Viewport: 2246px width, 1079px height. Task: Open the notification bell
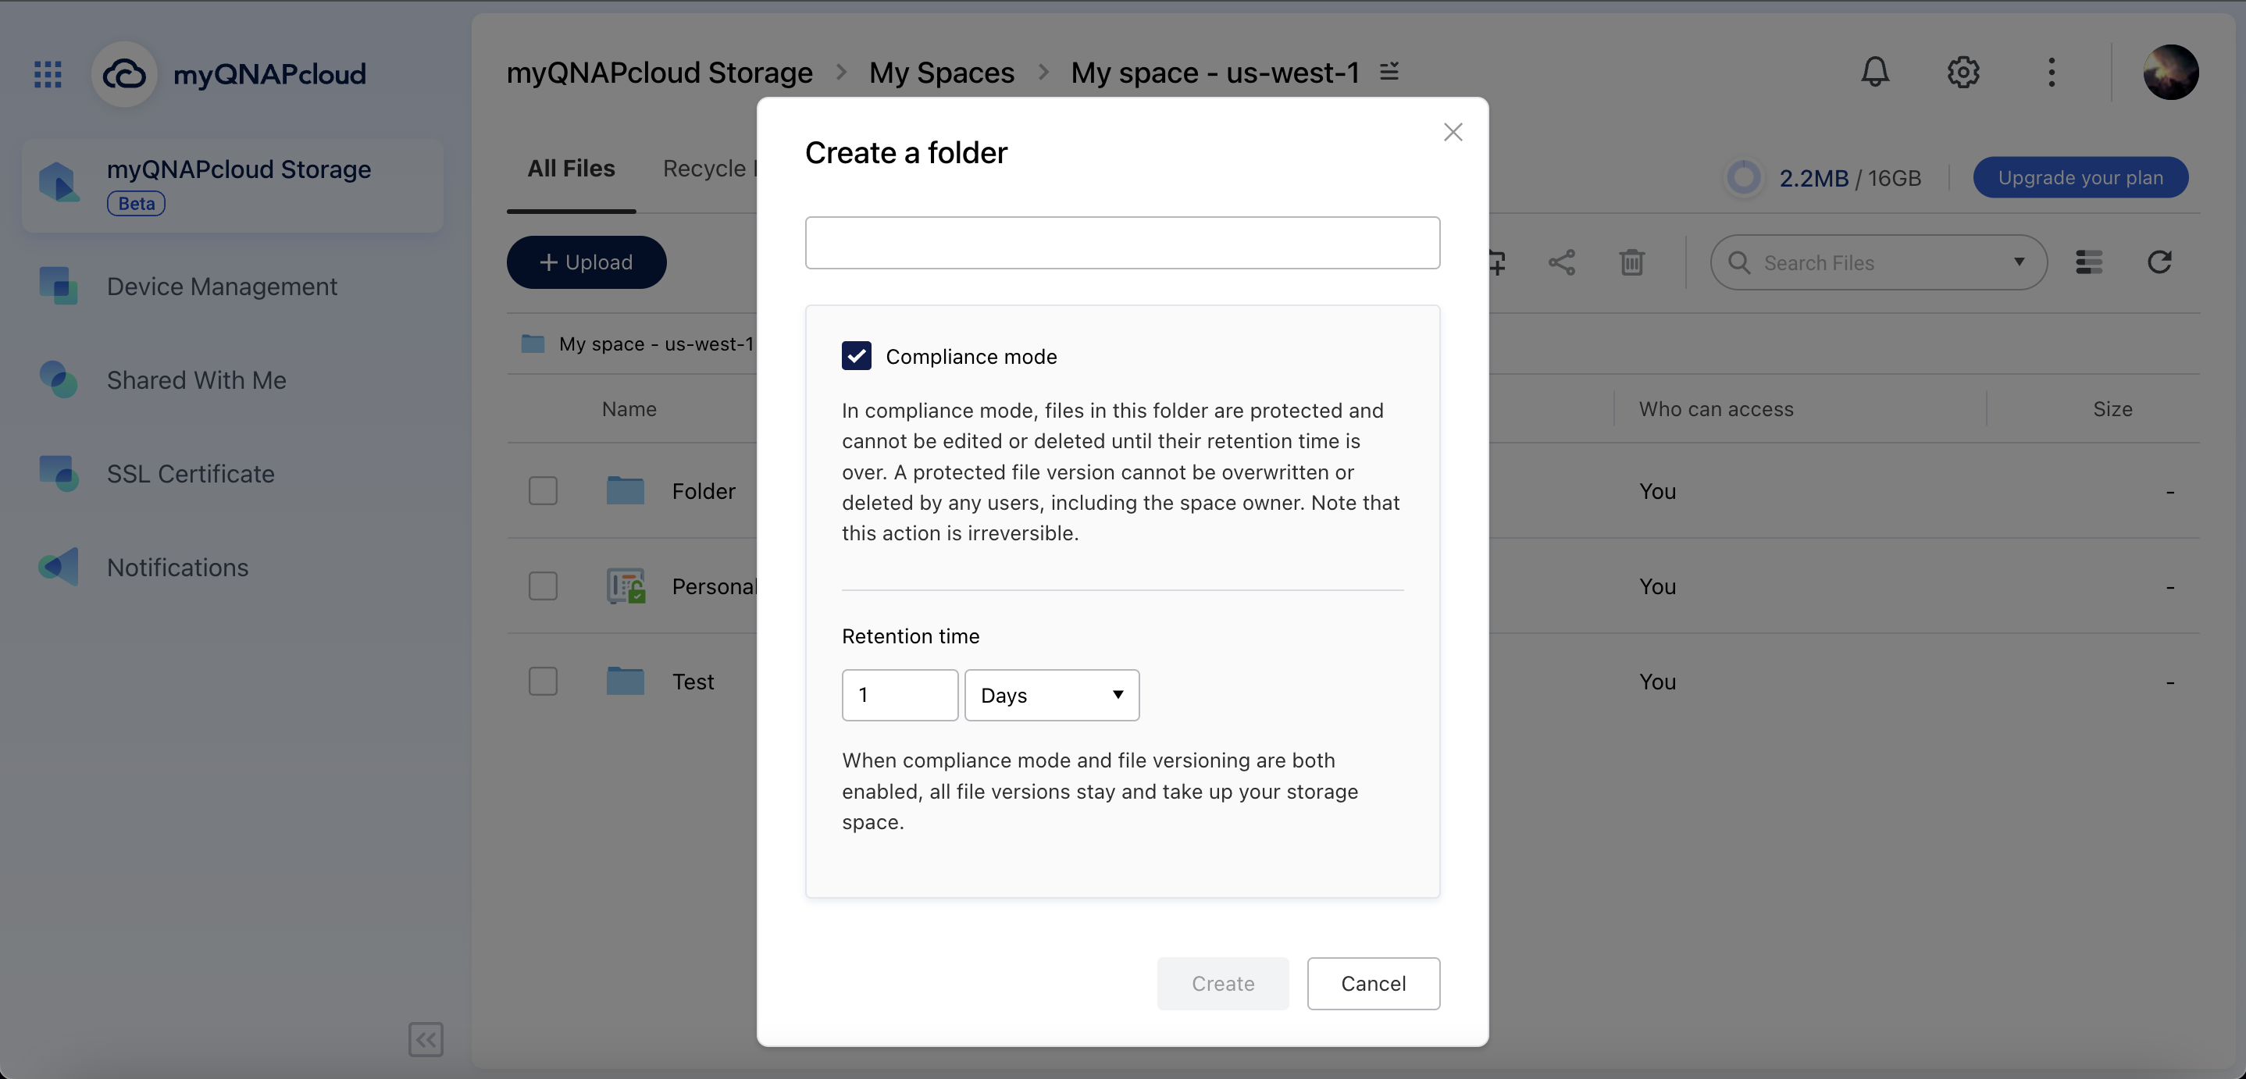(x=1874, y=72)
